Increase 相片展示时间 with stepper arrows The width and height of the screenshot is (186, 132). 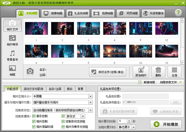pos(129,120)
